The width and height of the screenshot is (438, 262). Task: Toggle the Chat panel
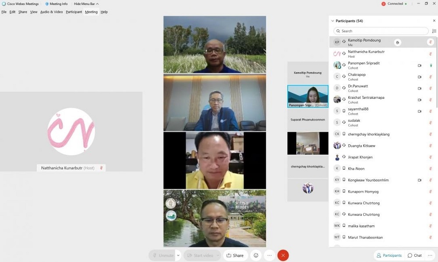[414, 255]
